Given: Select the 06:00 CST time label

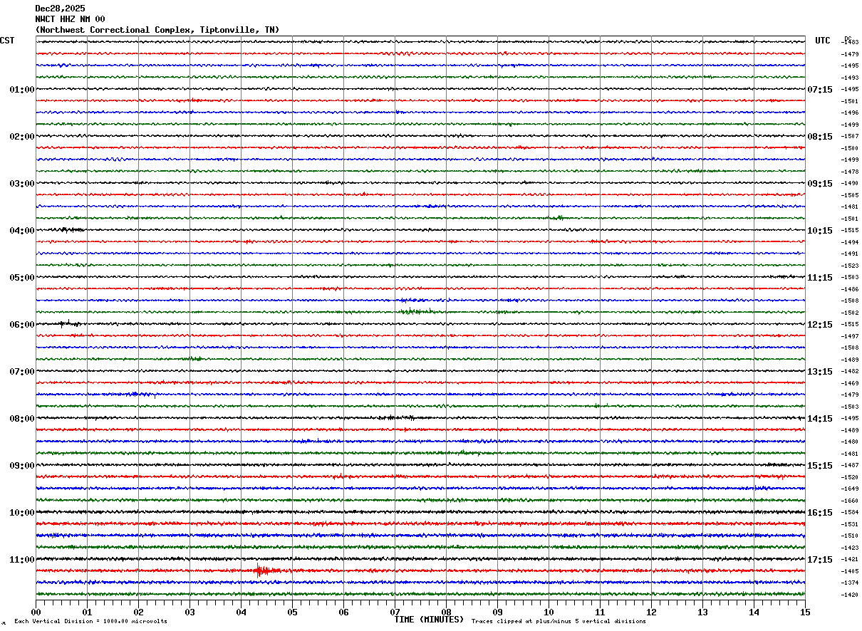Looking at the screenshot, I should (x=22, y=325).
